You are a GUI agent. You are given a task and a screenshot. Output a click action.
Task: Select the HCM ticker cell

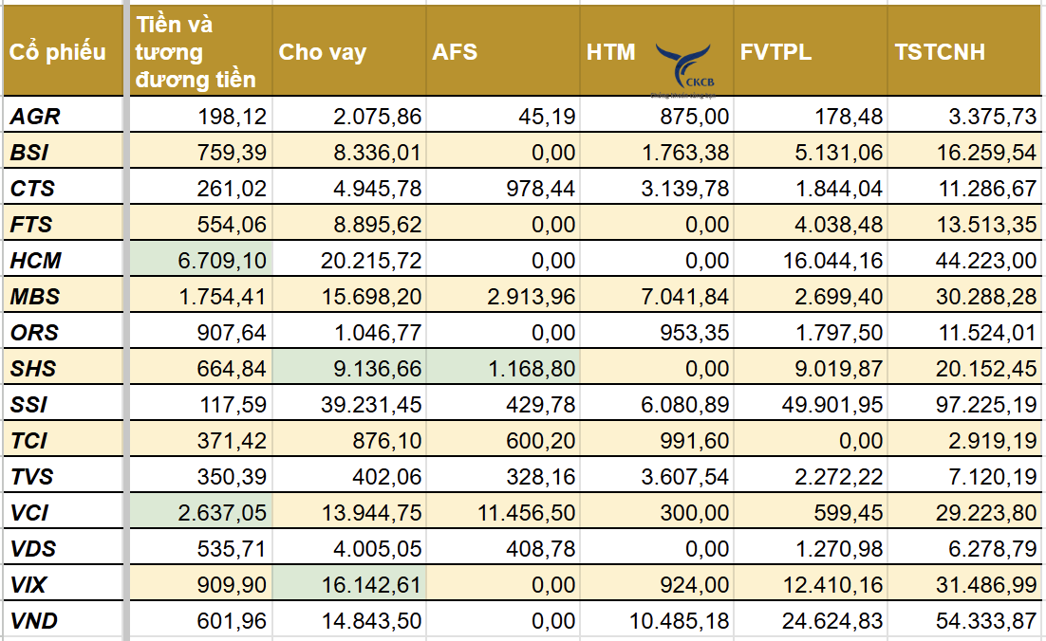[x=36, y=260]
